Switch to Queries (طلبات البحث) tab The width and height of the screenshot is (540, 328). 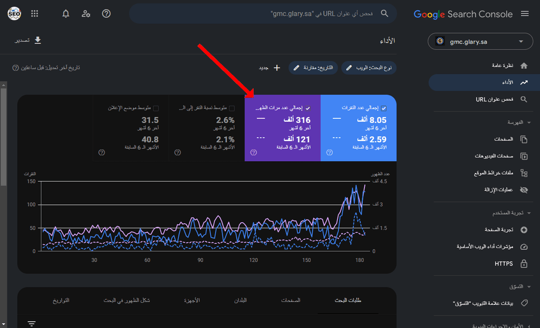pos(348,301)
